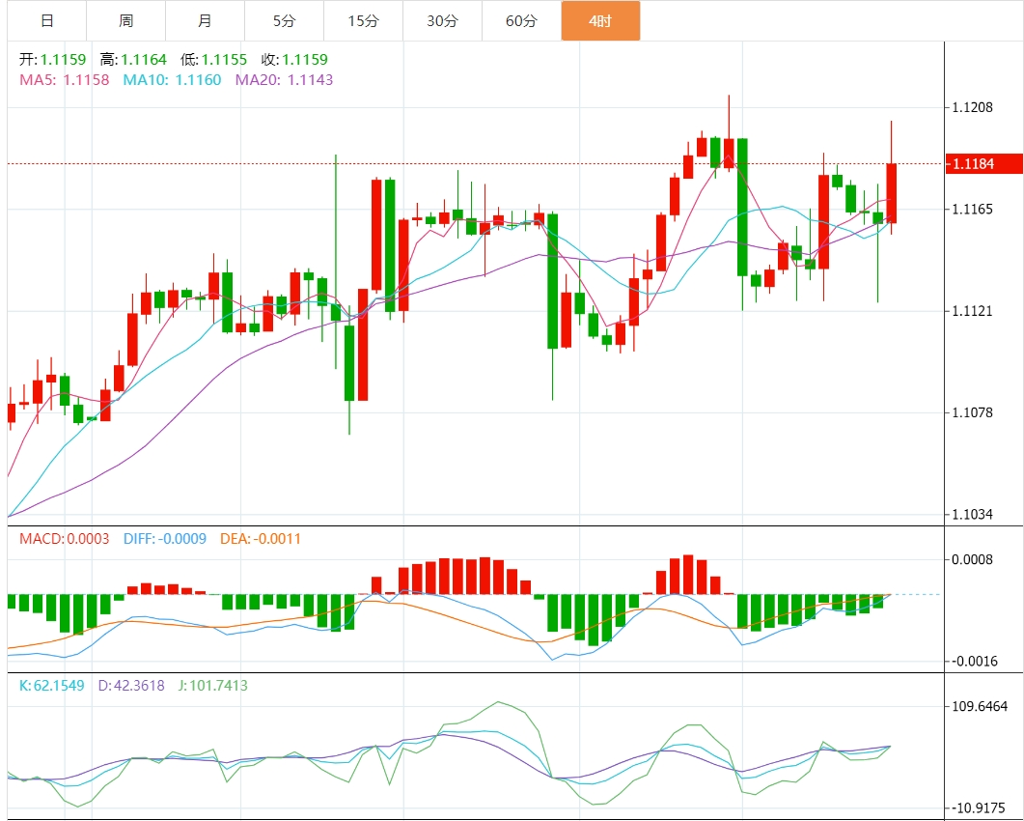Click the last red candlestick on chart

(x=892, y=193)
